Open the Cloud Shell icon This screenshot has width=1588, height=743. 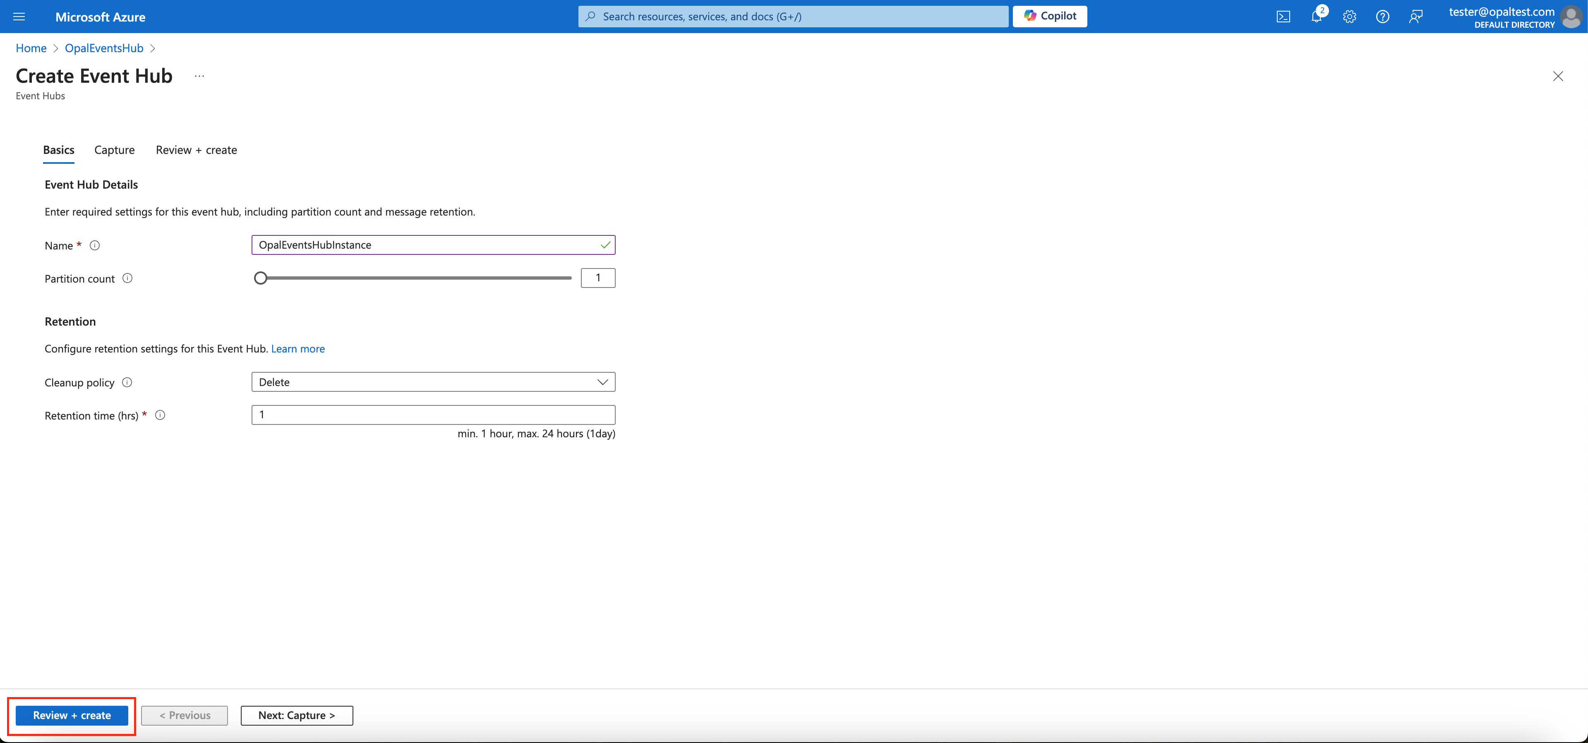pos(1283,17)
